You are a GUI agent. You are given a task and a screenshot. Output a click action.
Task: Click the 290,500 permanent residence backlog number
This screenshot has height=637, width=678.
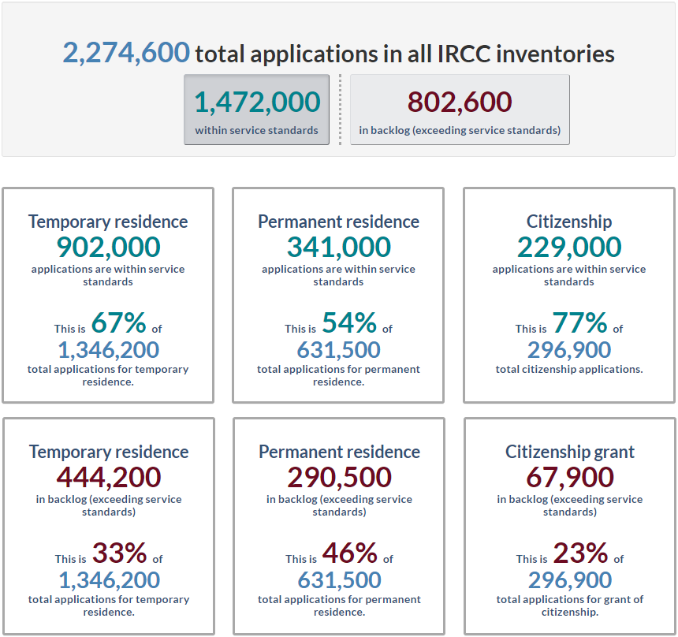[339, 477]
